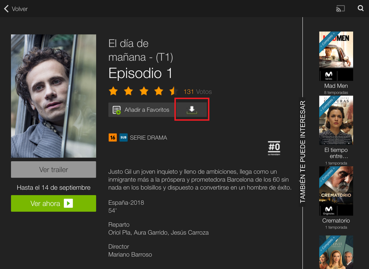Open the Chromecast cast icon
This screenshot has height=269, width=369.
pos(340,8)
